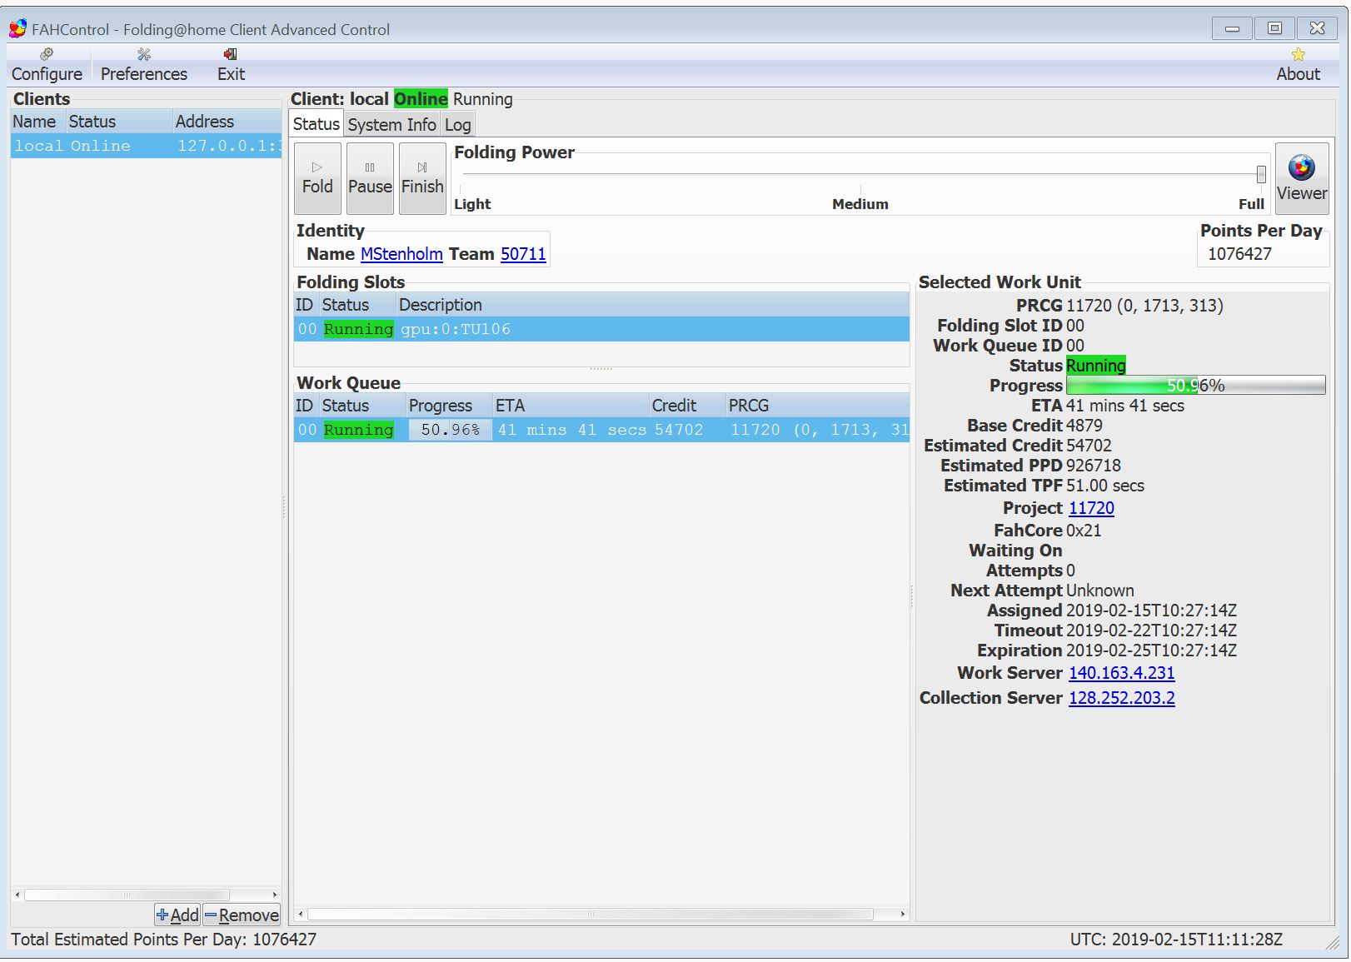The width and height of the screenshot is (1351, 962).
Task: Select work queue row 00 Running
Action: point(601,430)
